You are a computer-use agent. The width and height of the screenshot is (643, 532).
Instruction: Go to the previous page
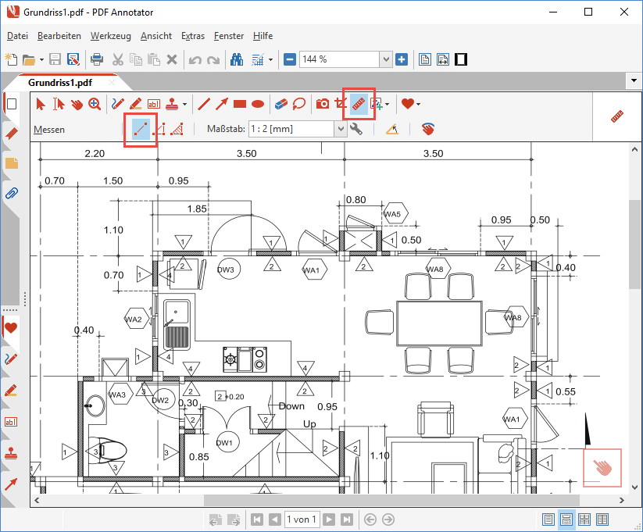(x=275, y=520)
